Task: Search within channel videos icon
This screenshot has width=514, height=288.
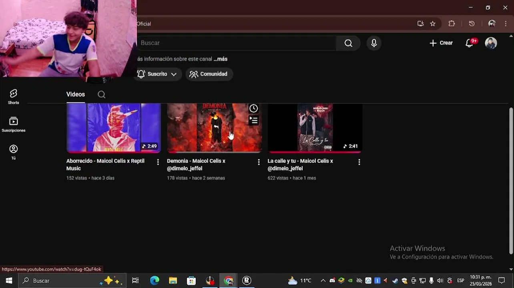Action: [102, 94]
